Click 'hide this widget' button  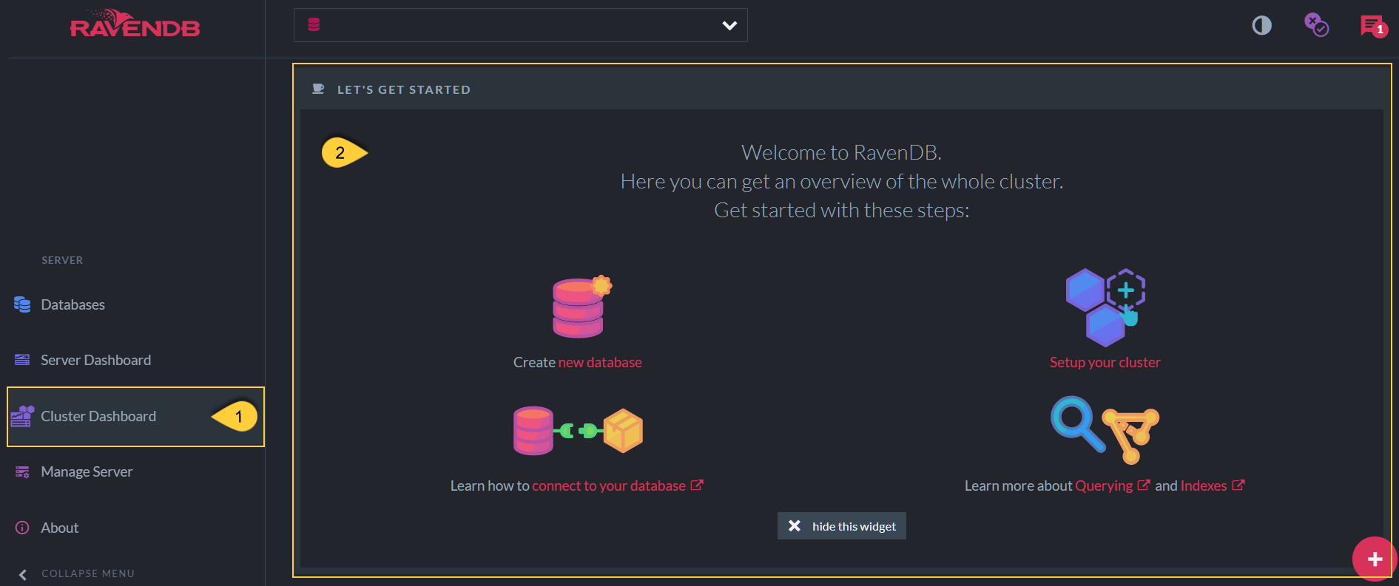tap(841, 526)
